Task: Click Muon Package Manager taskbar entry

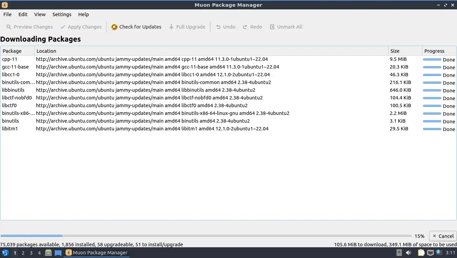Action: (x=97, y=253)
